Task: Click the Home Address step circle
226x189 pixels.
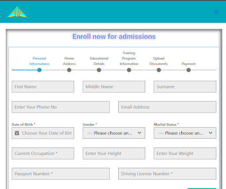Action: pos(69,70)
